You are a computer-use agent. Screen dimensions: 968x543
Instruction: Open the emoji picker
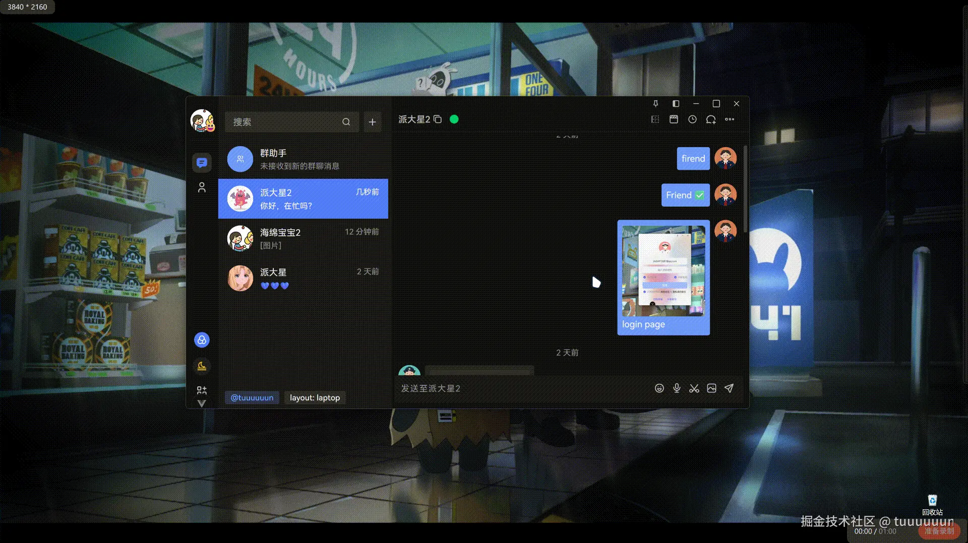coord(659,388)
